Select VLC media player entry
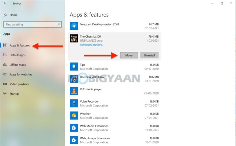The width and height of the screenshot is (236, 146). 114,91
